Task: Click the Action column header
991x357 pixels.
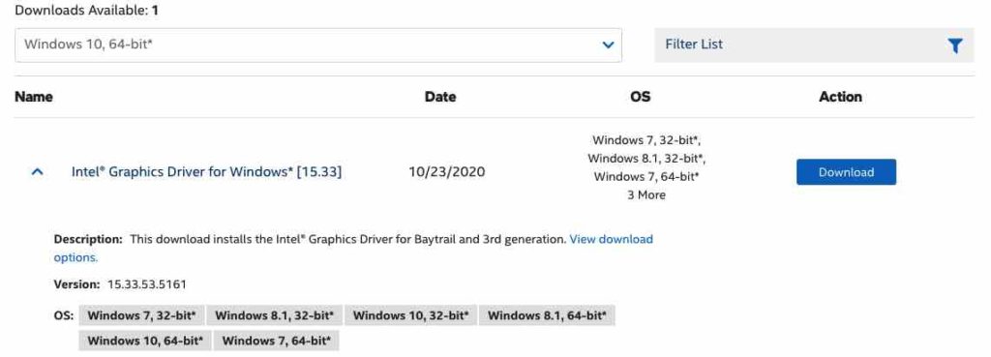Action: point(841,97)
